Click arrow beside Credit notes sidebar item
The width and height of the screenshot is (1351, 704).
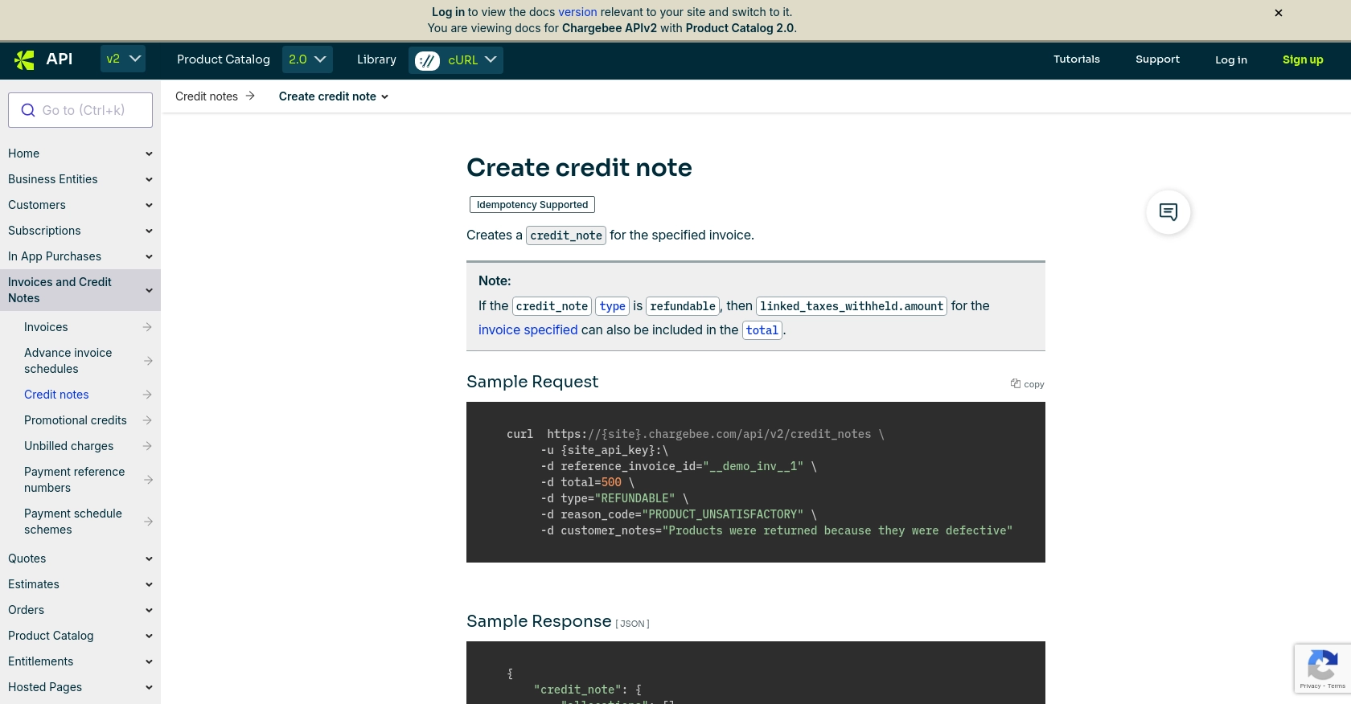[x=147, y=395]
